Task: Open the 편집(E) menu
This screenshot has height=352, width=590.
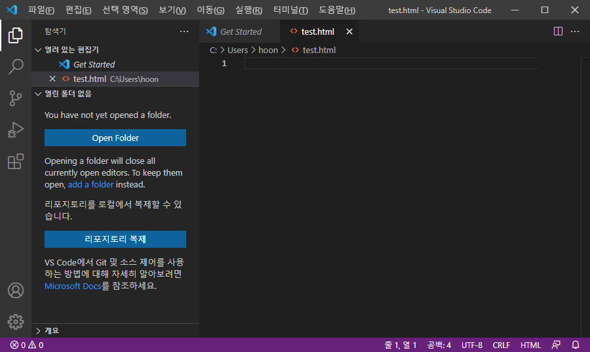Action: [78, 10]
